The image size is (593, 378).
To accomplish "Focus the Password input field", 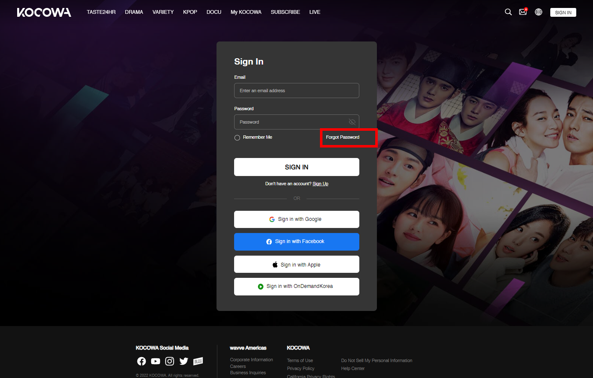I will (296, 122).
